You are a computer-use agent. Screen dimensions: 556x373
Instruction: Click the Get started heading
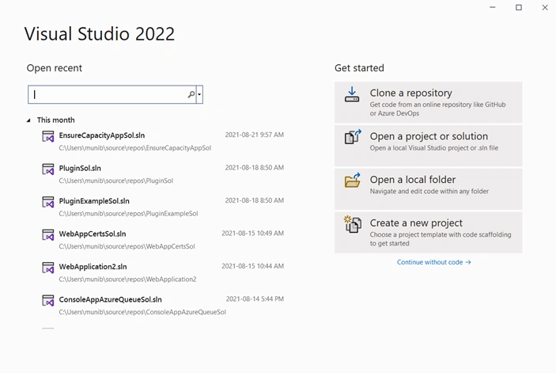coord(359,68)
